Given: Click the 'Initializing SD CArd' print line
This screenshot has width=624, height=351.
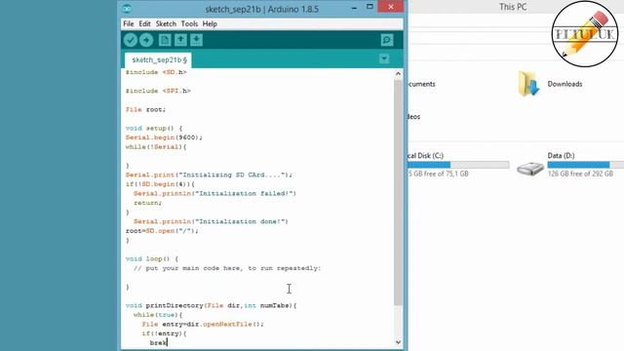Looking at the screenshot, I should [209, 175].
